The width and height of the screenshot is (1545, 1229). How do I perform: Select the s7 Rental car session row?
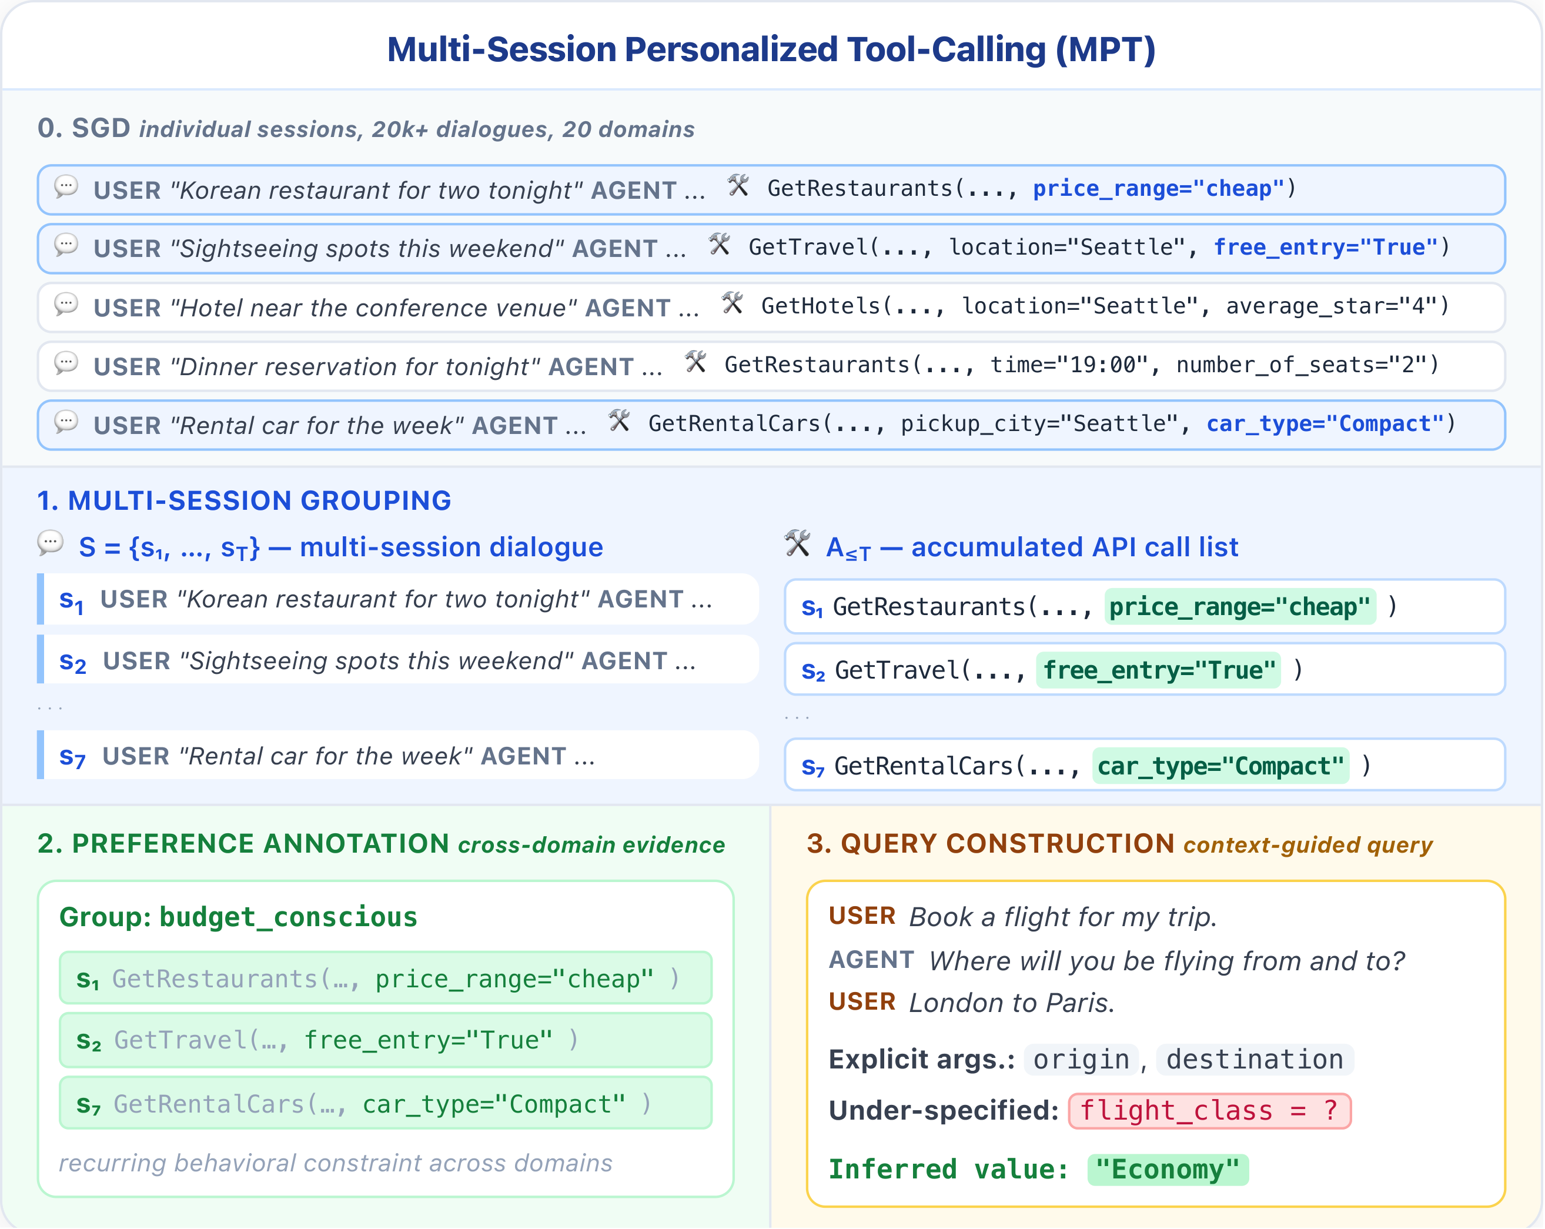pos(399,755)
